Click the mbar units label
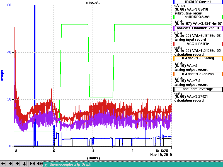The width and height of the screenshot is (223, 167). tap(178, 33)
